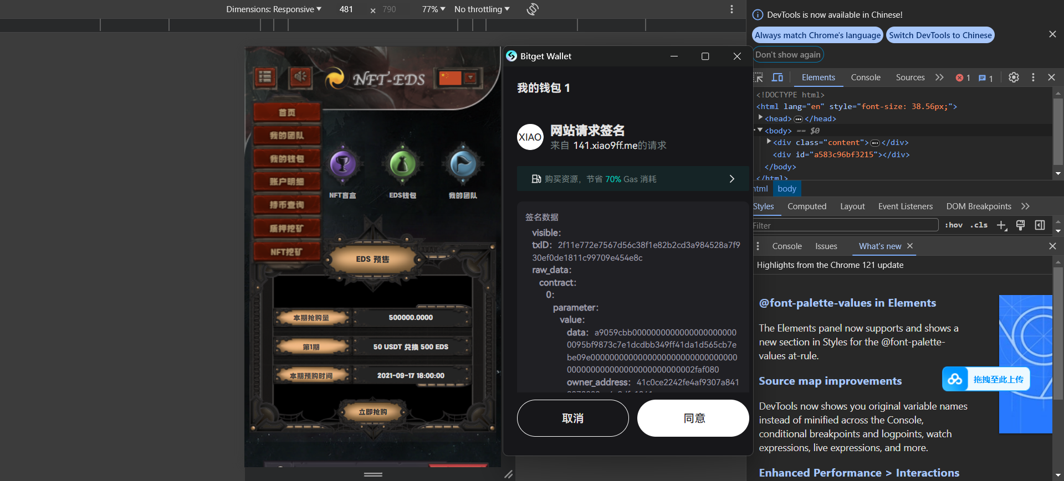The image size is (1064, 481).
Task: Switch to the Layout tab
Action: tap(852, 206)
